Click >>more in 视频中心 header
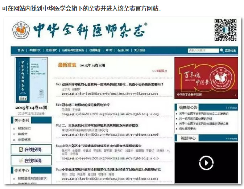Viewport: 244px width, 189px height. click(x=231, y=139)
